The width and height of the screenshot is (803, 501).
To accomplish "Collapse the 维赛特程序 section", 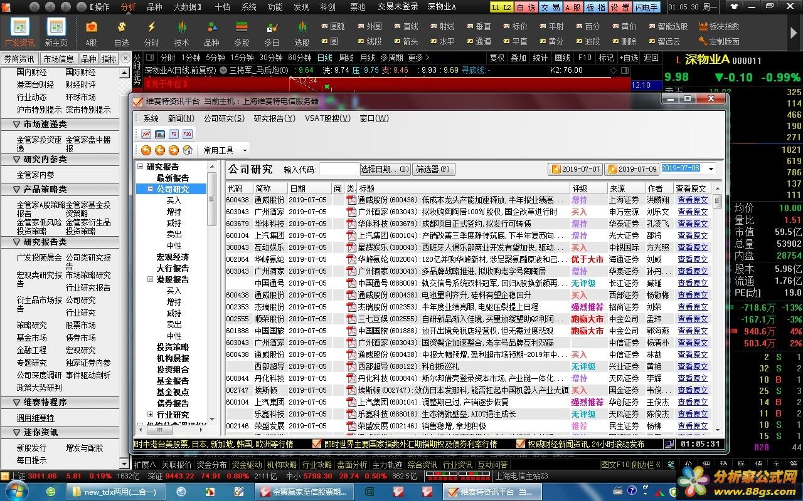I will coord(18,403).
